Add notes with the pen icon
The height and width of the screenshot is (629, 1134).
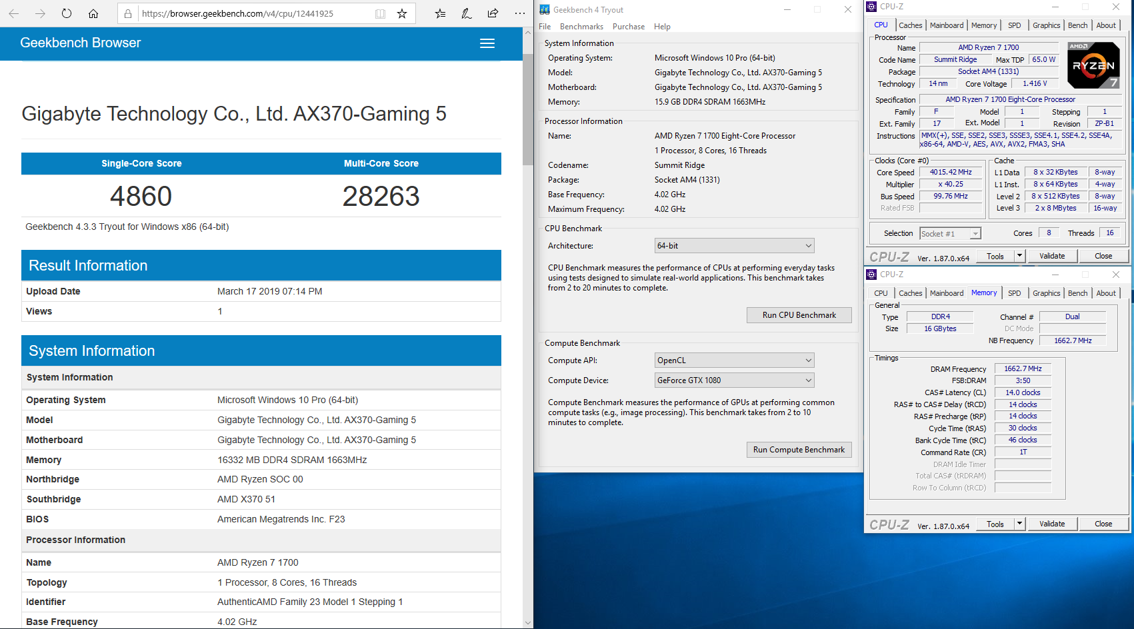pyautogui.click(x=467, y=13)
